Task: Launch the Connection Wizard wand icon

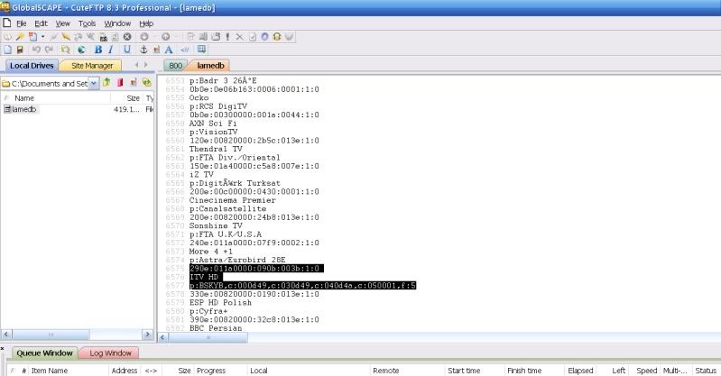Action: click(x=20, y=37)
